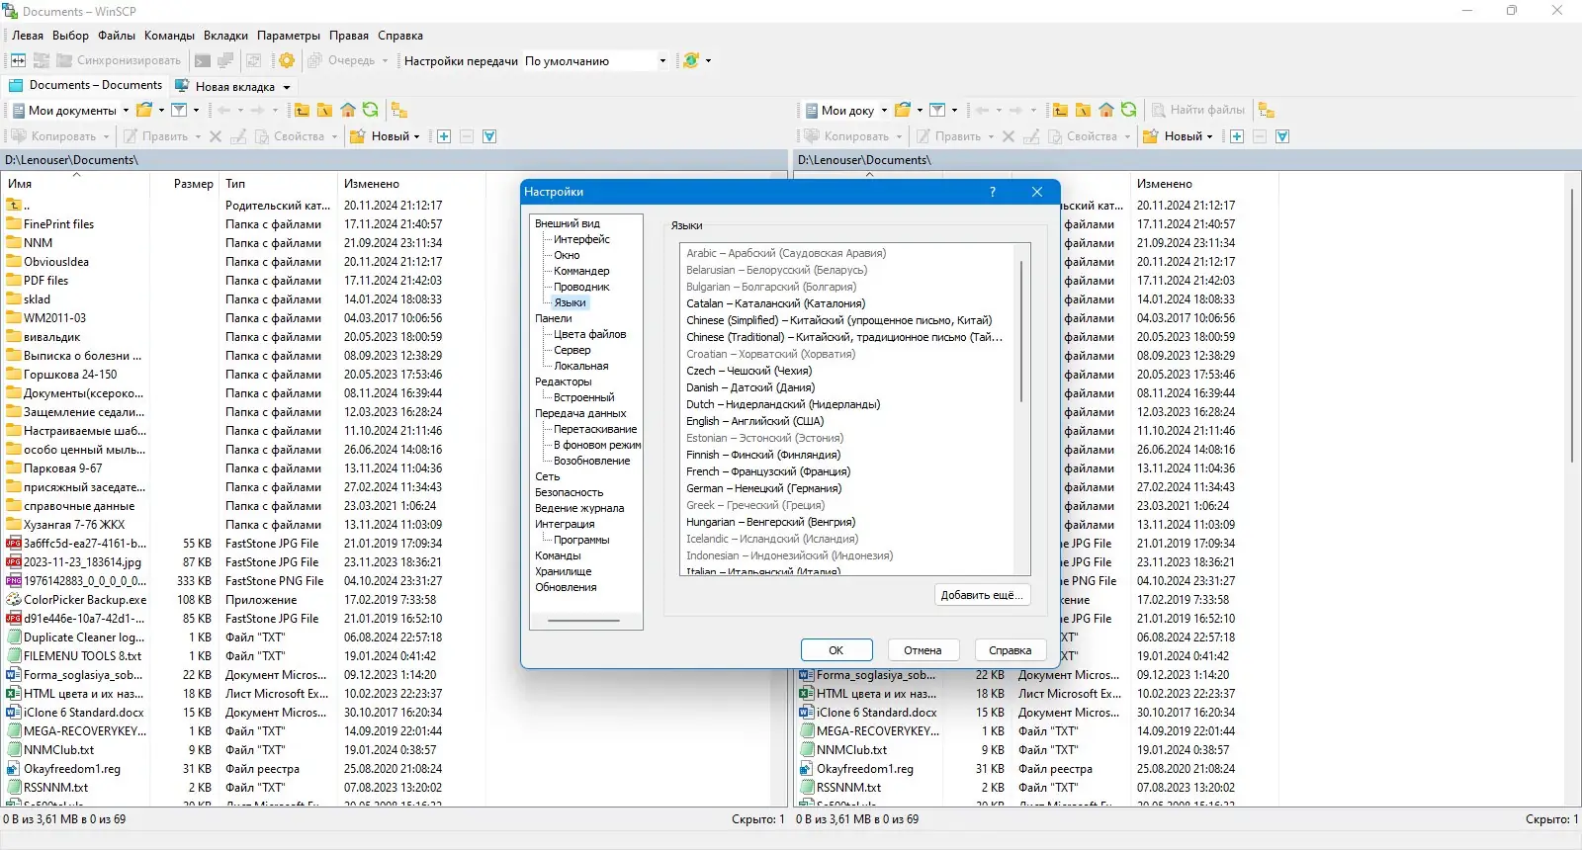Go to parent directory in right panel

[1060, 110]
